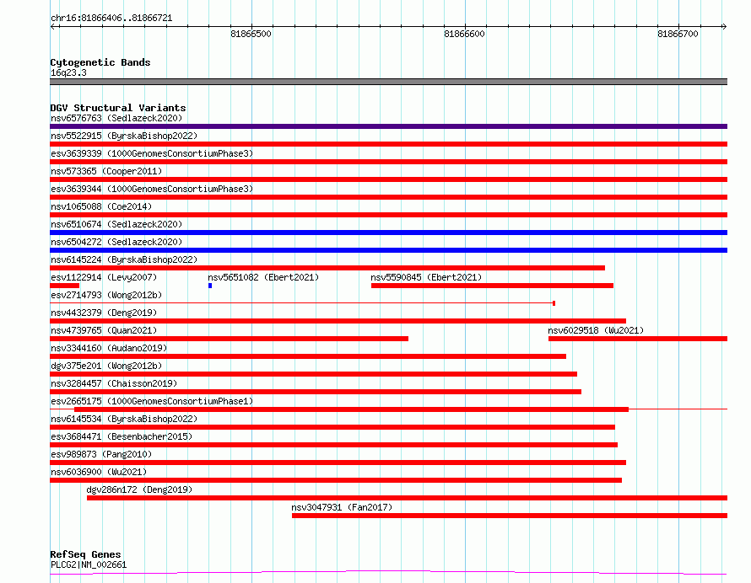
Task: Open variant nsv6510674 (Sedlazeck2020) label
Action: 116,224
